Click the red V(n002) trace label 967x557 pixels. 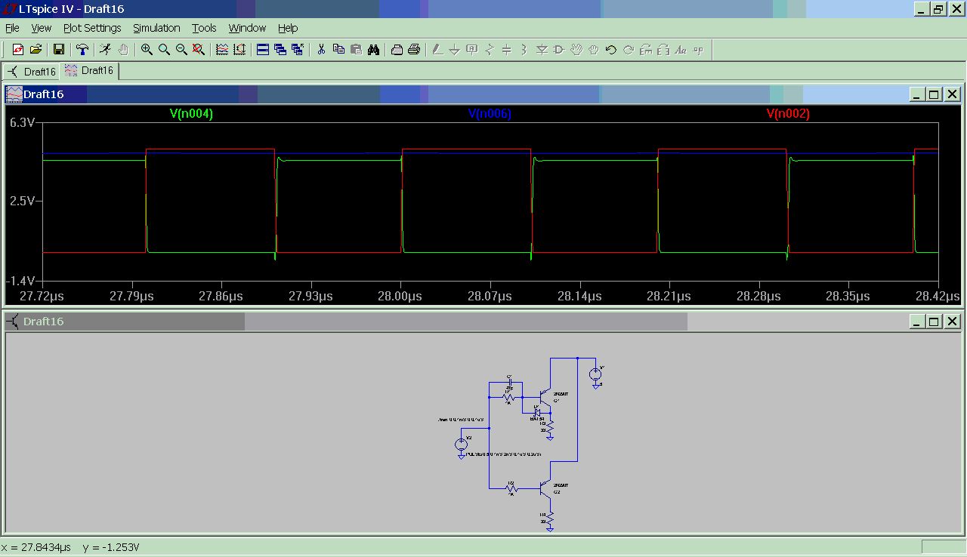pos(788,114)
